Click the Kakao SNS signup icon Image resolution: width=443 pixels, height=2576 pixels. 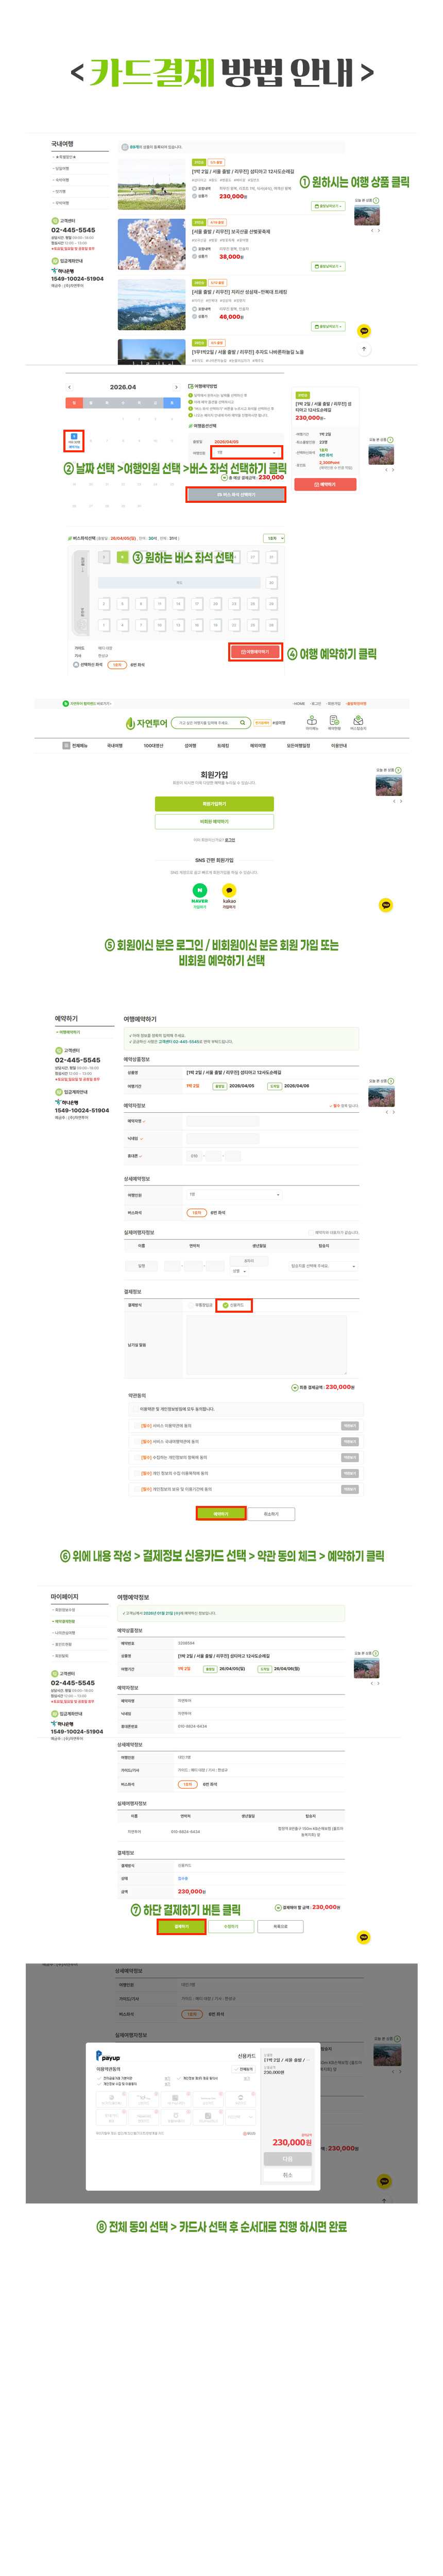point(229,889)
